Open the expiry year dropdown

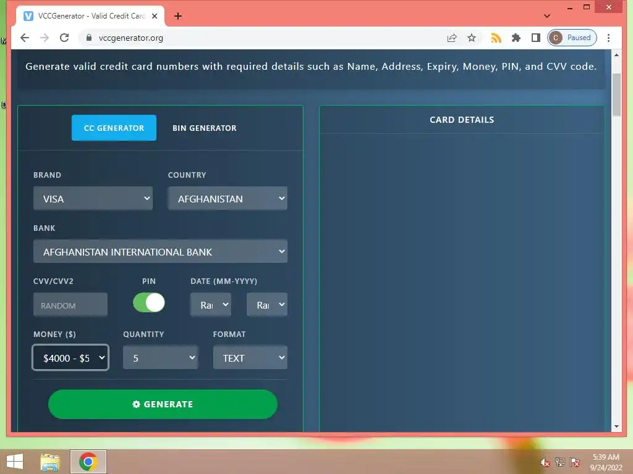267,305
